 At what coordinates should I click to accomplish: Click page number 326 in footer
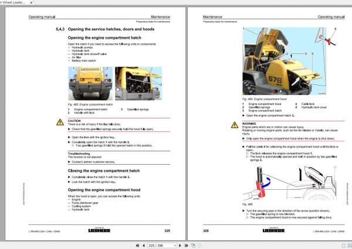(x=206, y=231)
